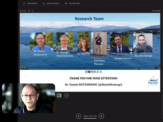Viewport: 163px width, 122px height.
Task: Click 'THANK YOU FOR YOUR ATTENTION!' text
Action: coord(94,78)
